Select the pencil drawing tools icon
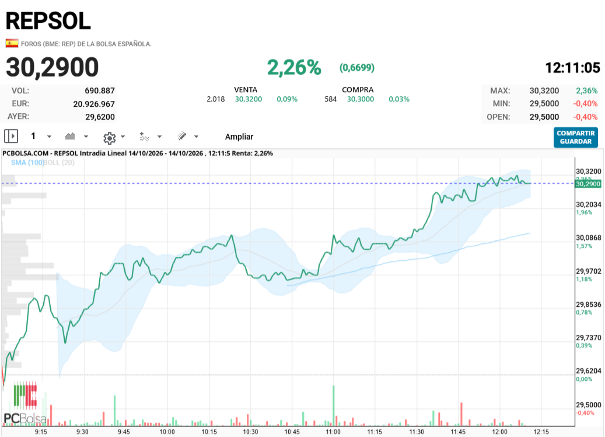 pyautogui.click(x=181, y=136)
